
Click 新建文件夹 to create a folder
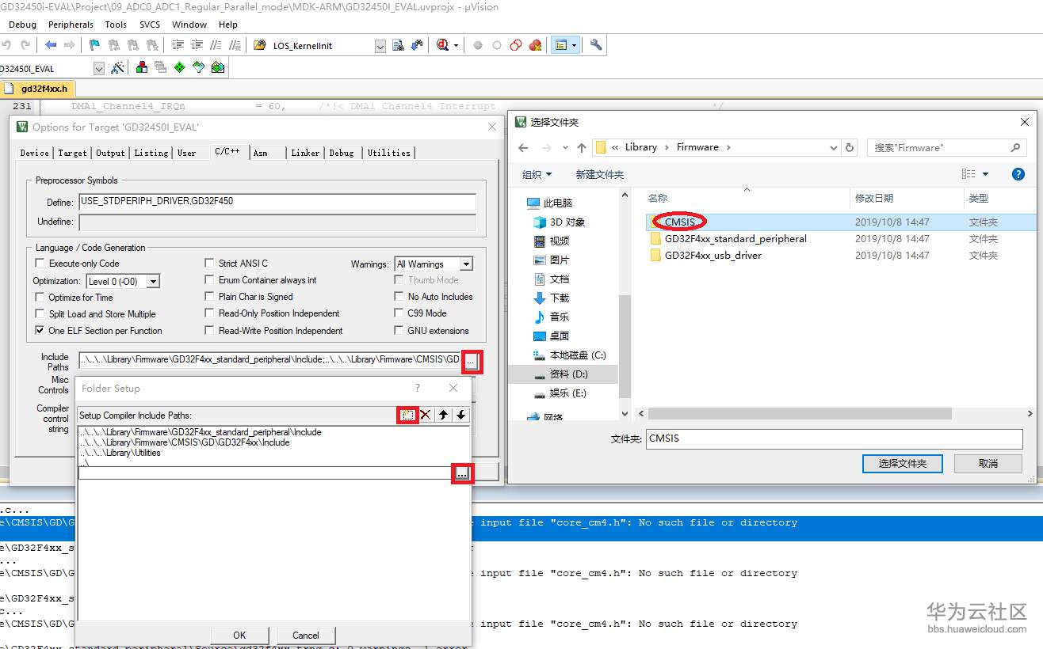point(600,174)
